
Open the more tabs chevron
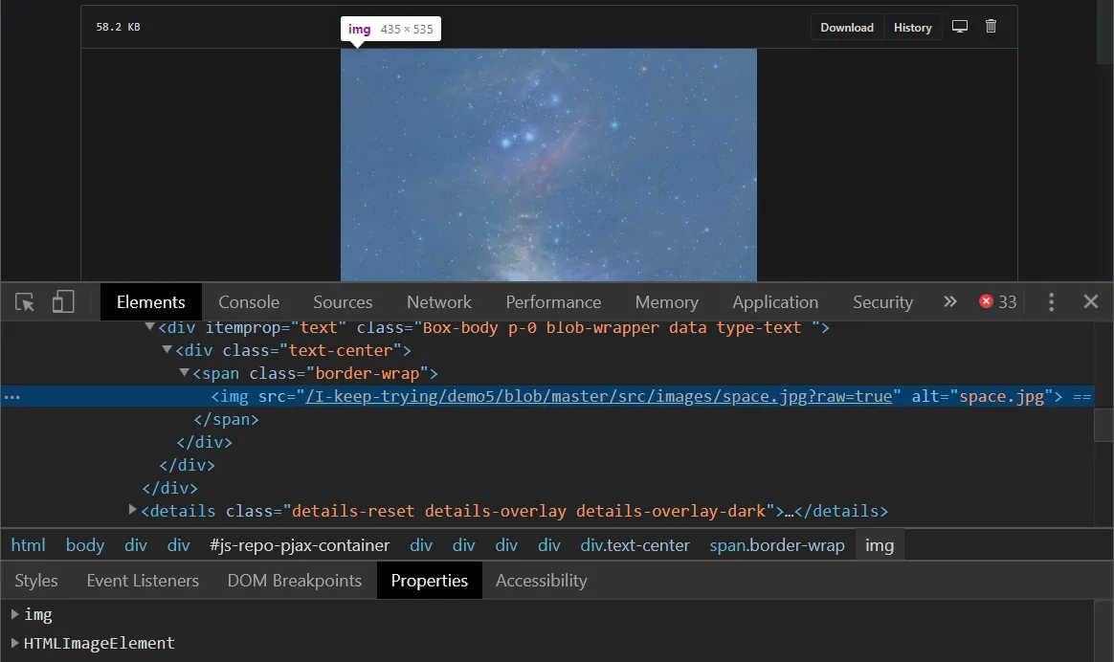point(950,302)
